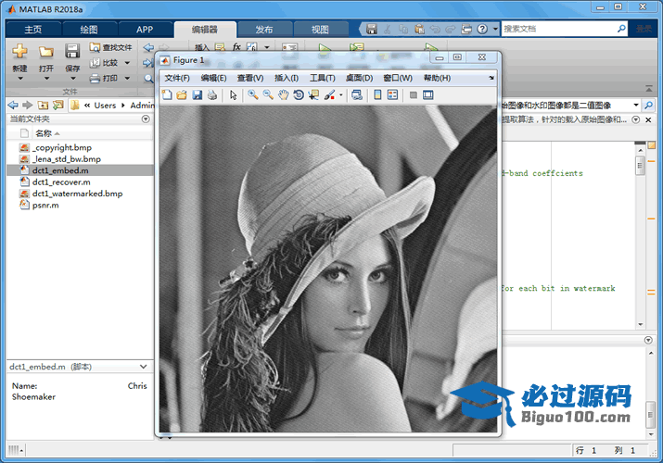
Task: Click the switch windows icon in quick access toolbar
Action: coord(466,29)
